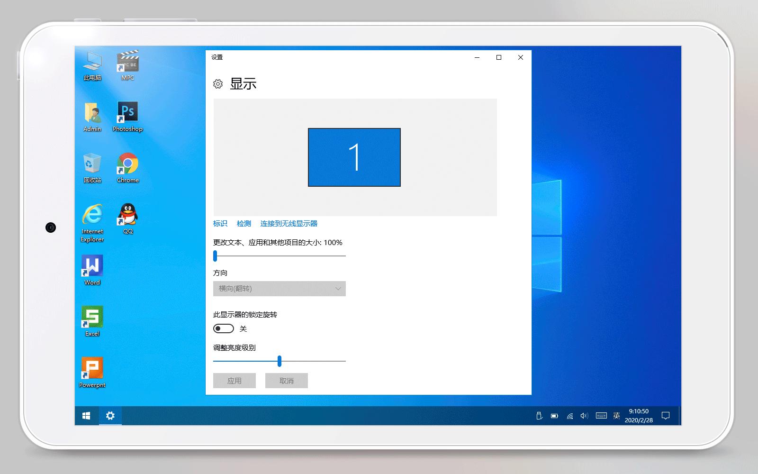The height and width of the screenshot is (474, 758).
Task: Click the touch keyboard tray icon
Action: [x=601, y=416]
